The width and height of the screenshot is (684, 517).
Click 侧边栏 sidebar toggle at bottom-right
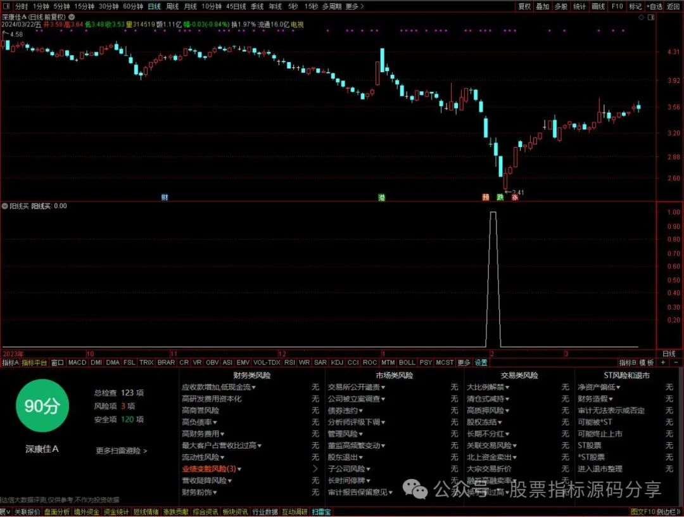[668, 512]
